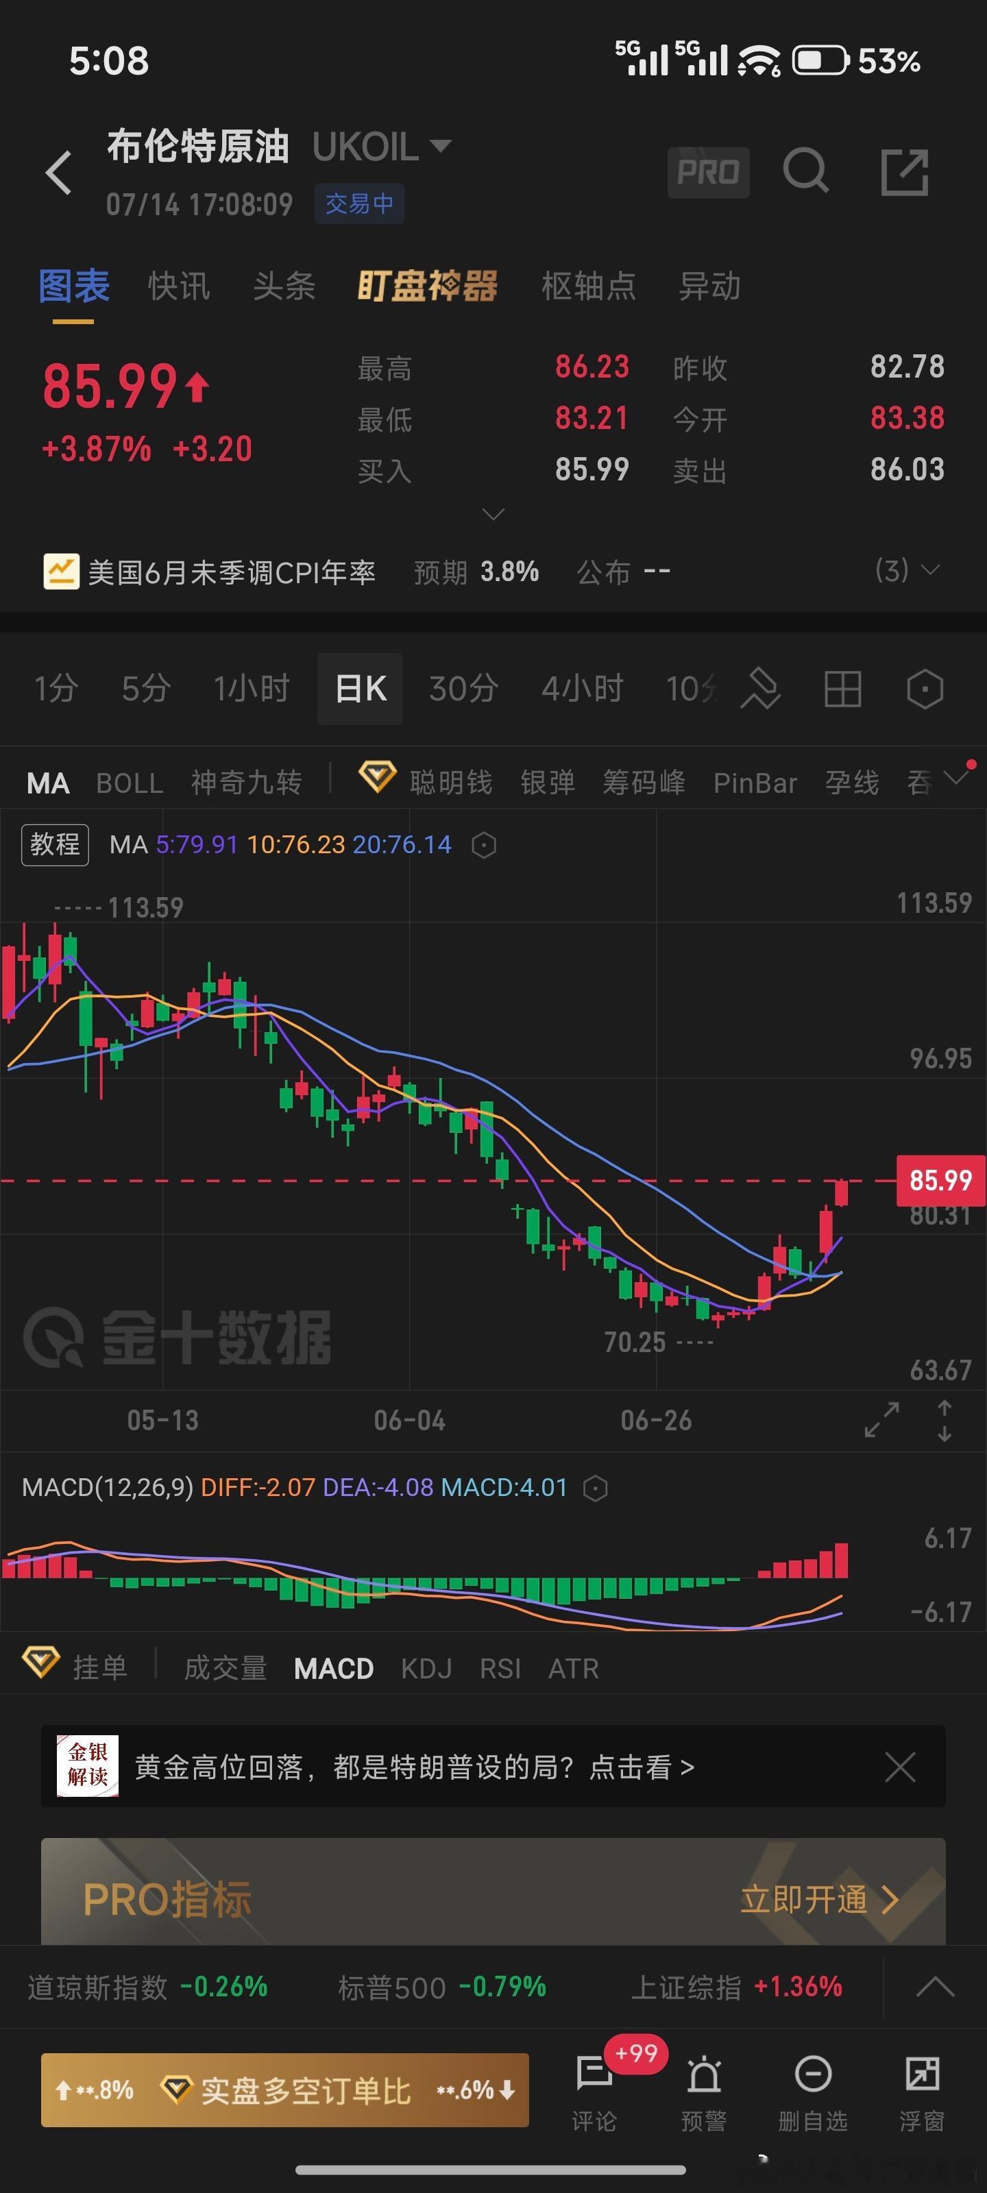The image size is (987, 2193).
Task: Open the drawing tools pencil icon
Action: point(761,689)
